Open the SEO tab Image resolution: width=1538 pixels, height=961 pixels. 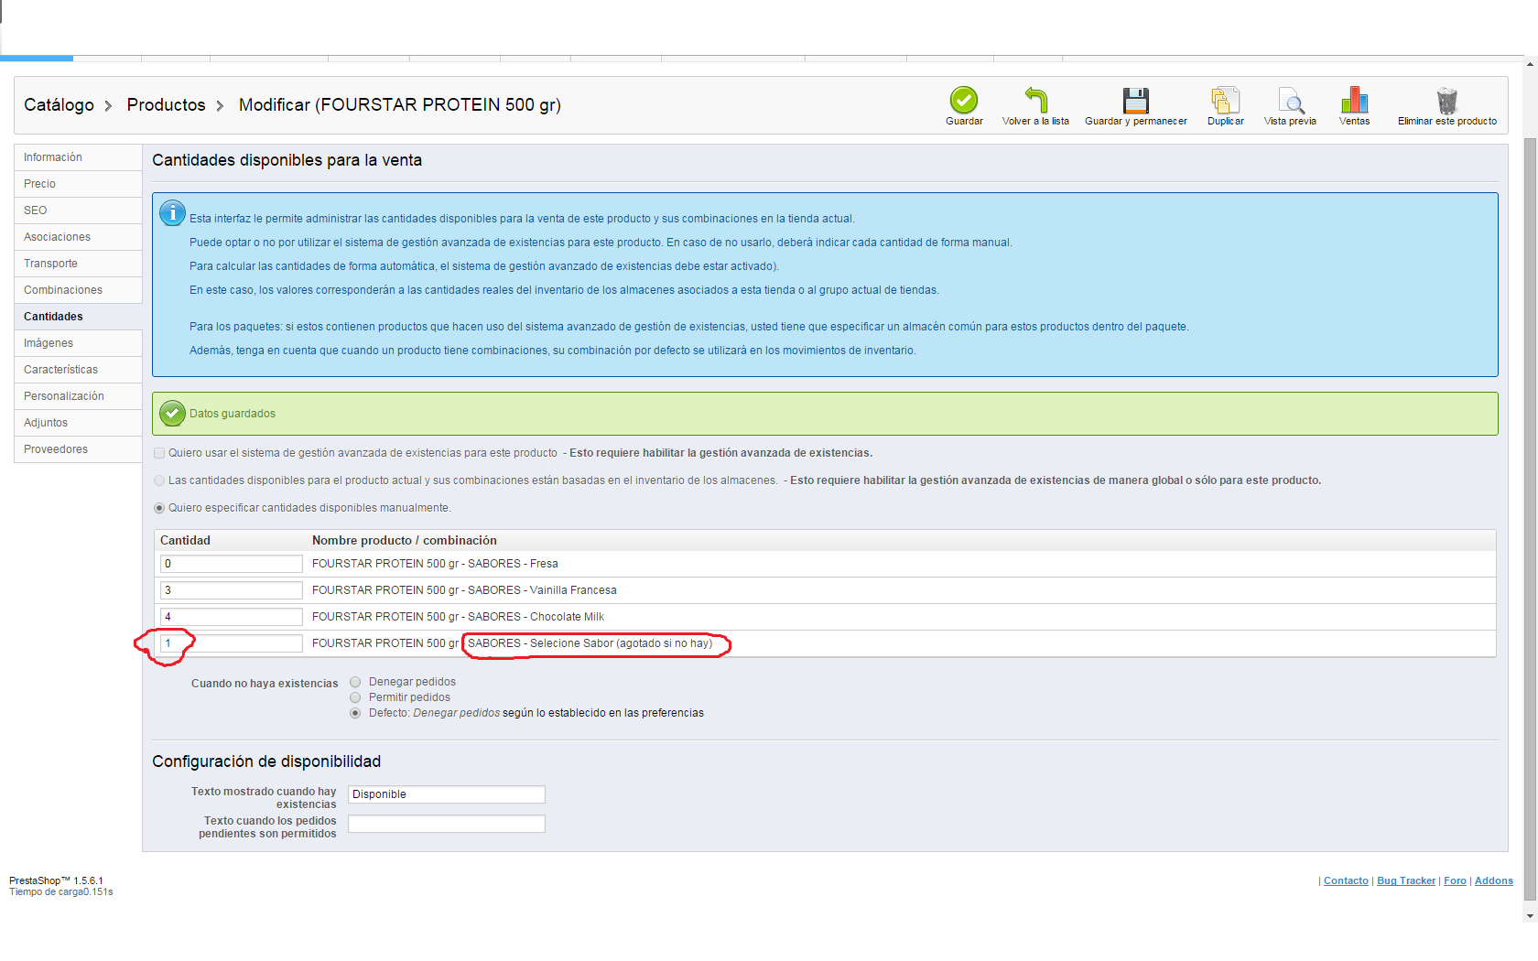click(78, 211)
